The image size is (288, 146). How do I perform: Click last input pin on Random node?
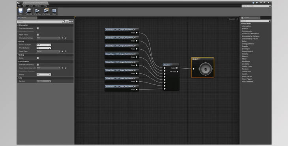[165, 89]
